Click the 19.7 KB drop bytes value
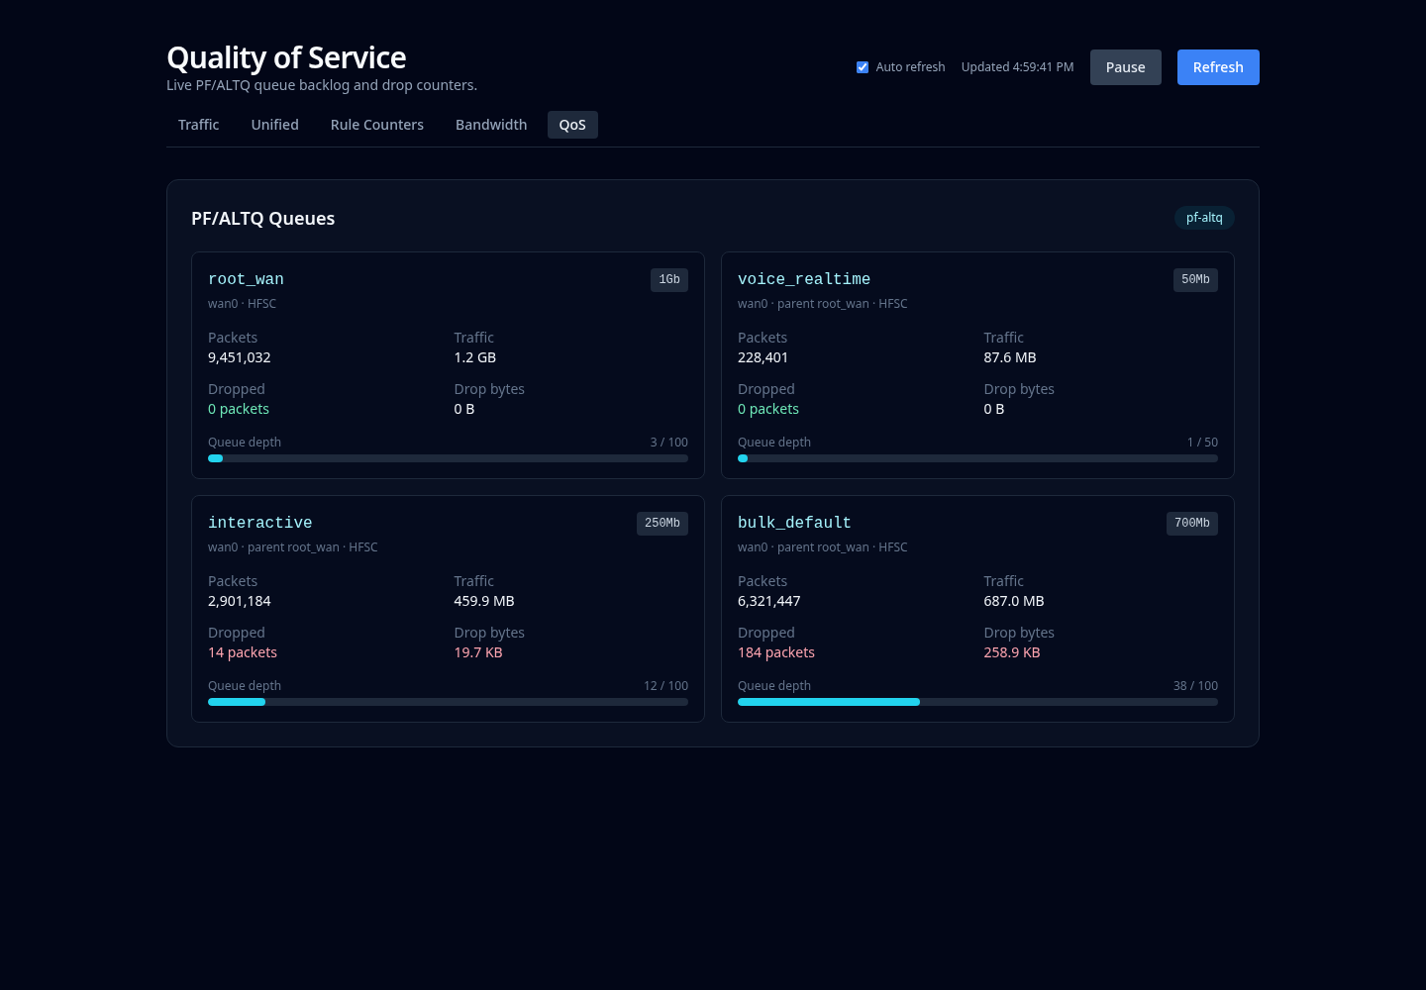Image resolution: width=1426 pixels, height=990 pixels. [x=478, y=652]
